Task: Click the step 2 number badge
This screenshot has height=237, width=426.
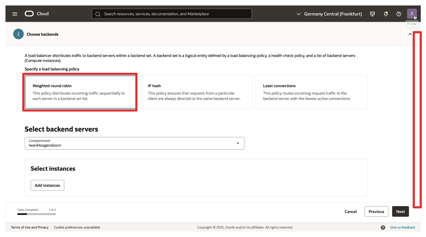Action: click(18, 34)
